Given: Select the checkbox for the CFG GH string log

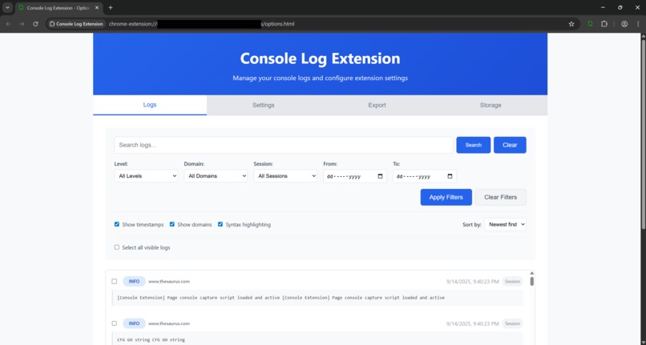Looking at the screenshot, I should 115,323.
